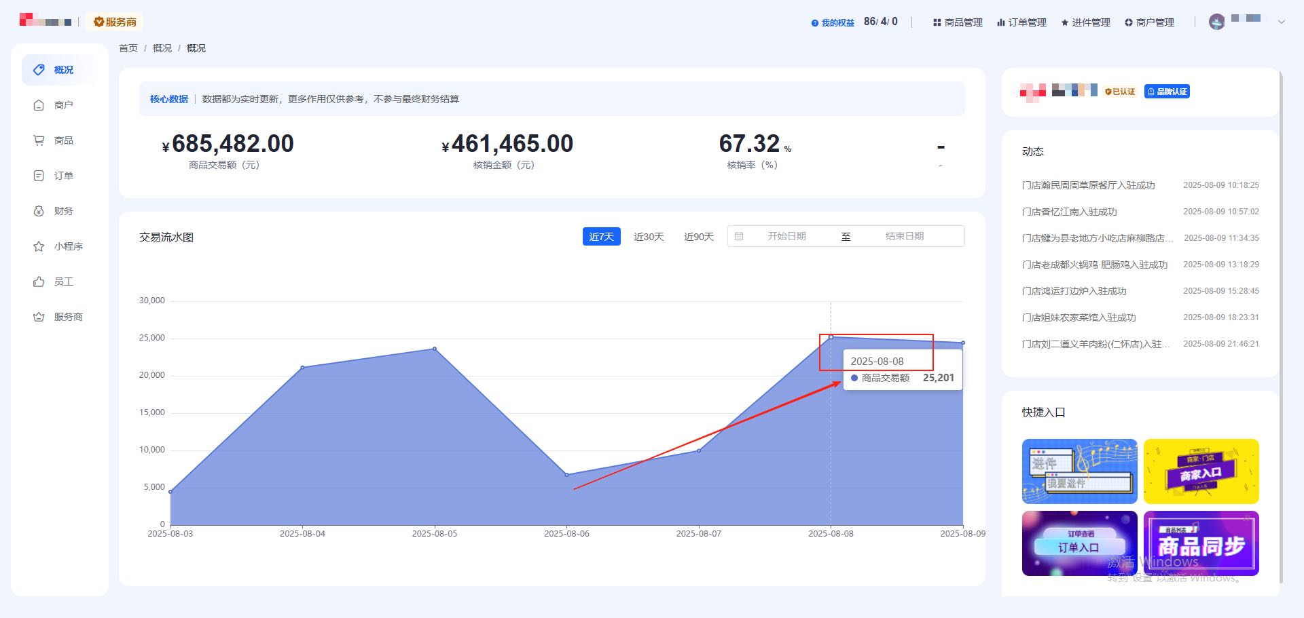Viewport: 1304px width, 618px height.
Task: Open the 结束日期 date picker
Action: (x=905, y=236)
